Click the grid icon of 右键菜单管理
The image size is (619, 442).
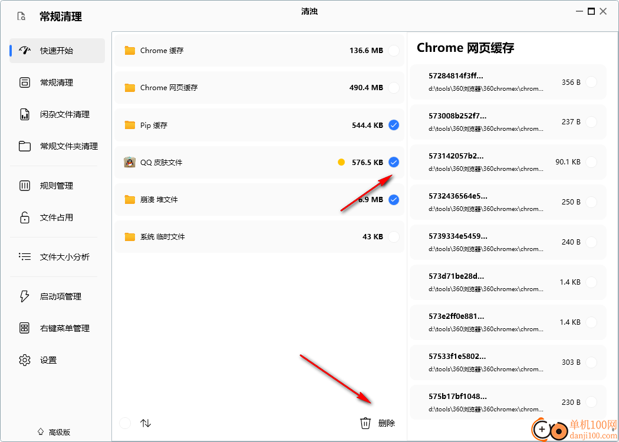coord(25,328)
